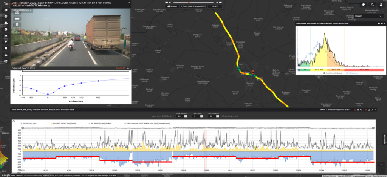Open the video play icon in sidebar
The image size is (387, 177).
pyautogui.click(x=6, y=29)
